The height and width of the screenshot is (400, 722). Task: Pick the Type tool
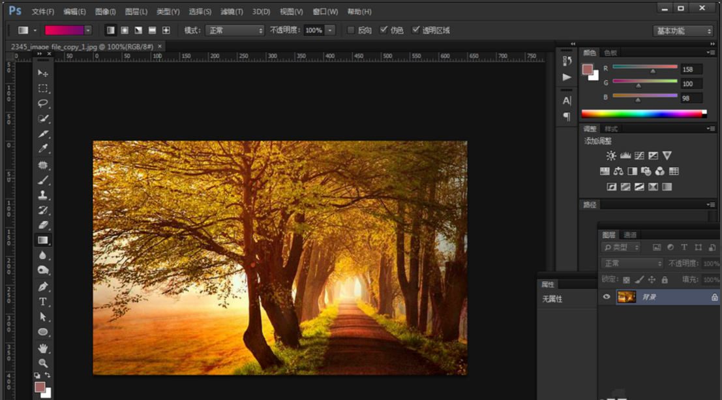coord(43,301)
